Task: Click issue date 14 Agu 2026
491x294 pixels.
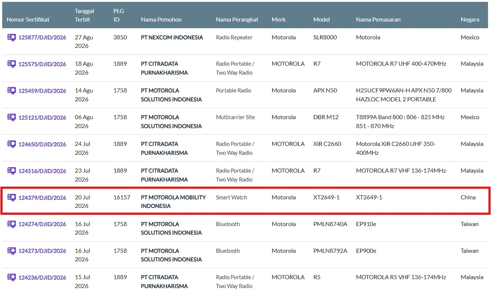Action: [x=84, y=95]
